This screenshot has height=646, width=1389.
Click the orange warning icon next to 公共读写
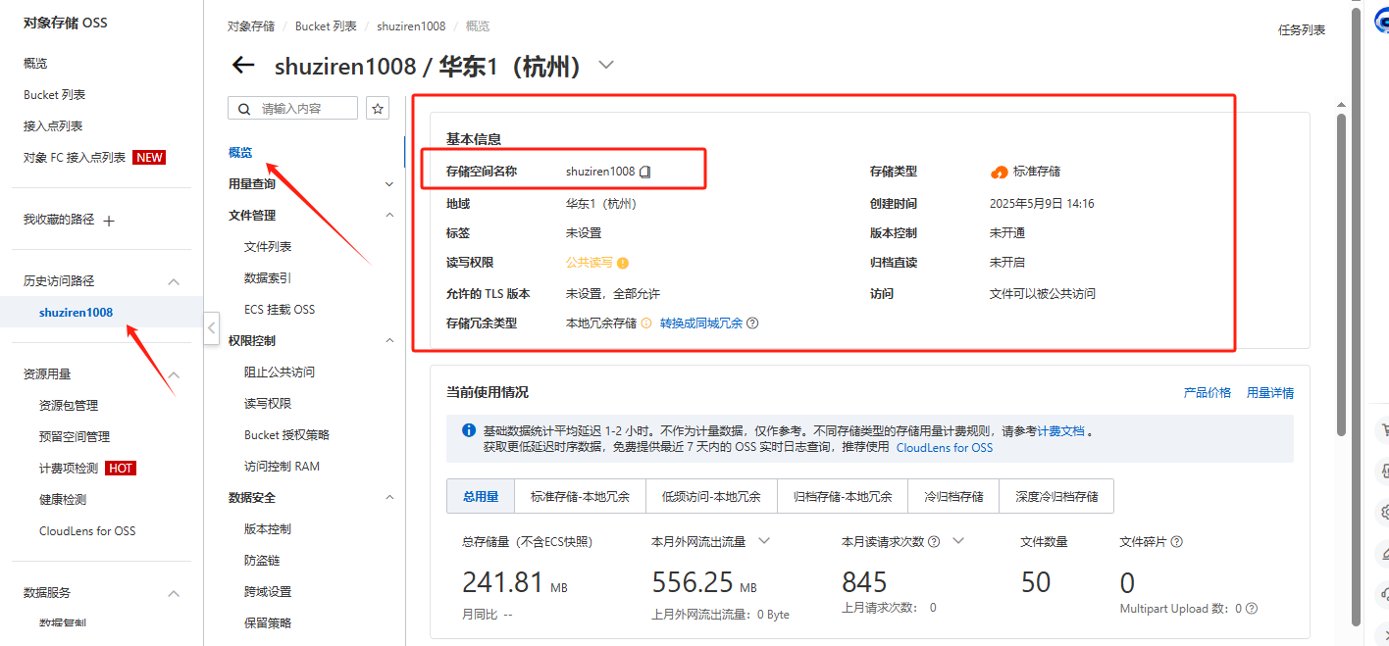(623, 263)
